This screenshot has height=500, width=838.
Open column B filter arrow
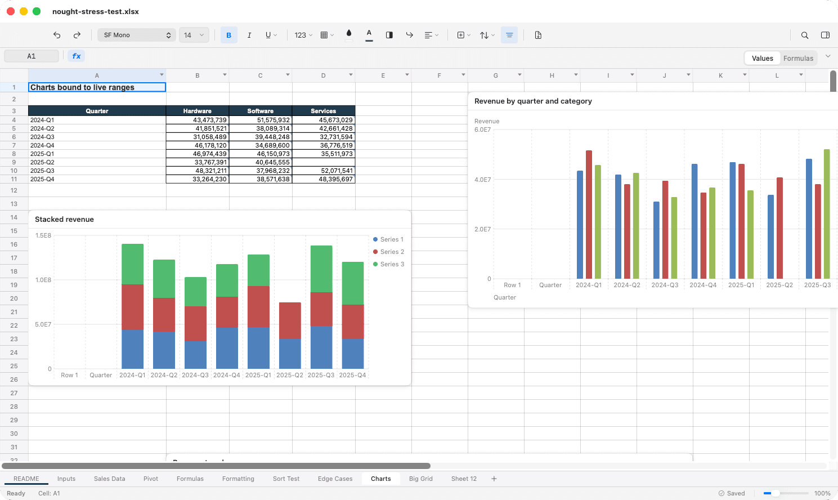[x=225, y=75]
